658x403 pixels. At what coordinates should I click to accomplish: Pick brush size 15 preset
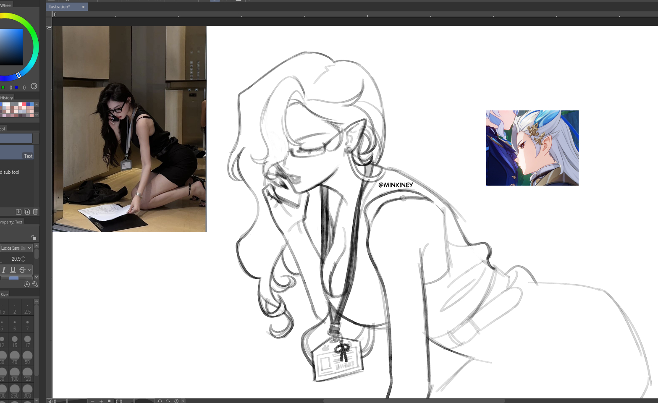pyautogui.click(x=15, y=339)
